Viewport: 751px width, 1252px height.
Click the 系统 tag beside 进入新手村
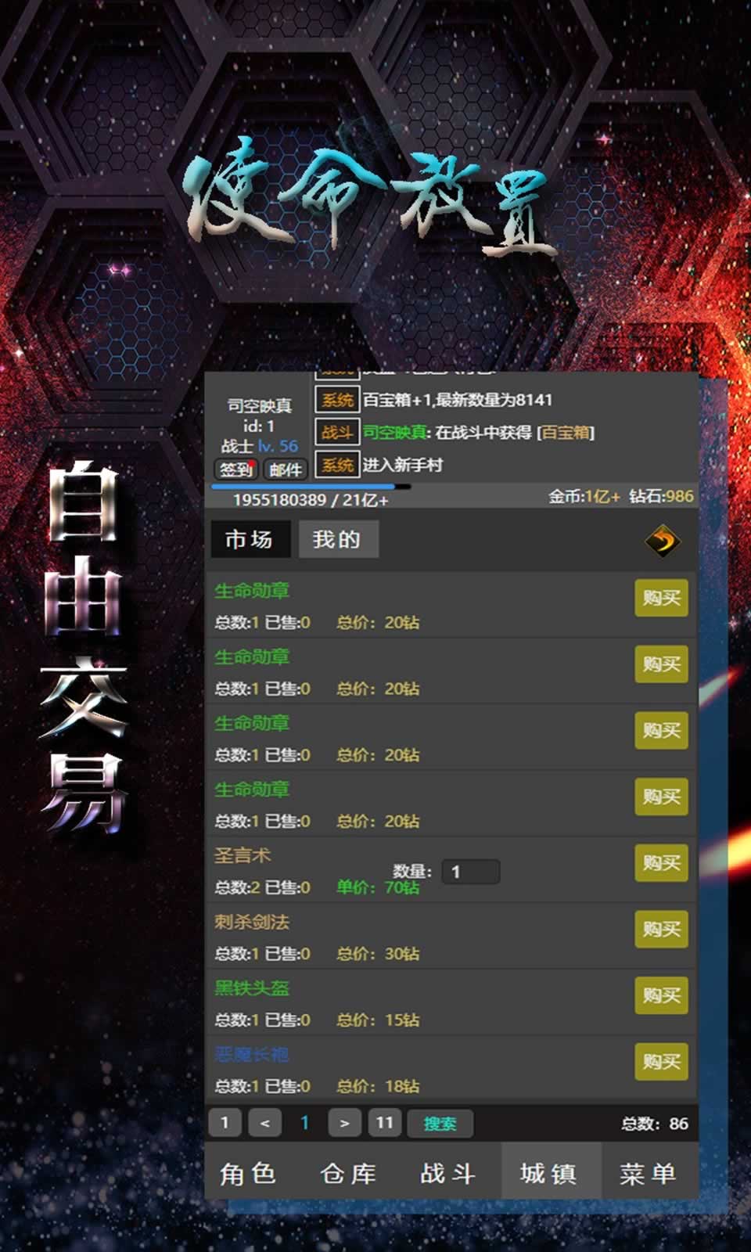pyautogui.click(x=337, y=465)
